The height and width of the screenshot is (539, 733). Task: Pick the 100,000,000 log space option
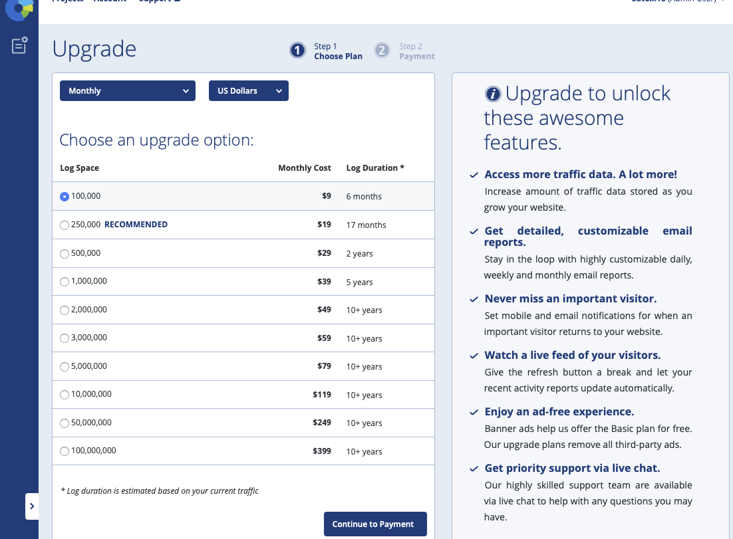(65, 451)
